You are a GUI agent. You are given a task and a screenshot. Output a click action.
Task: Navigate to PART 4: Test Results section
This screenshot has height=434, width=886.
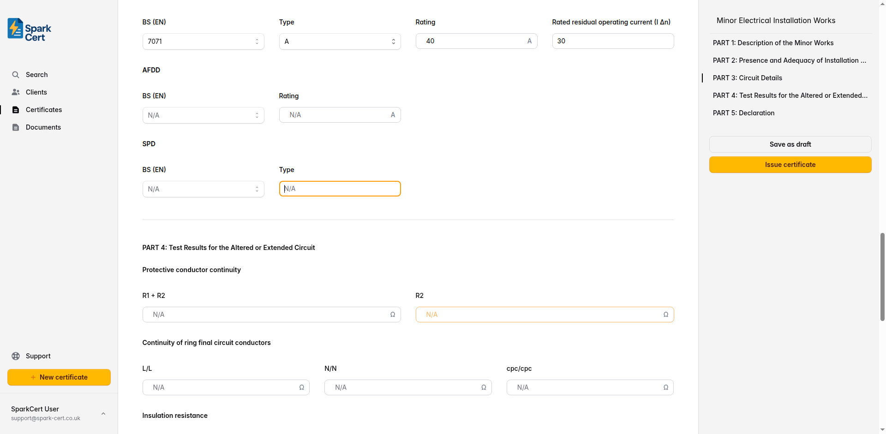[790, 95]
